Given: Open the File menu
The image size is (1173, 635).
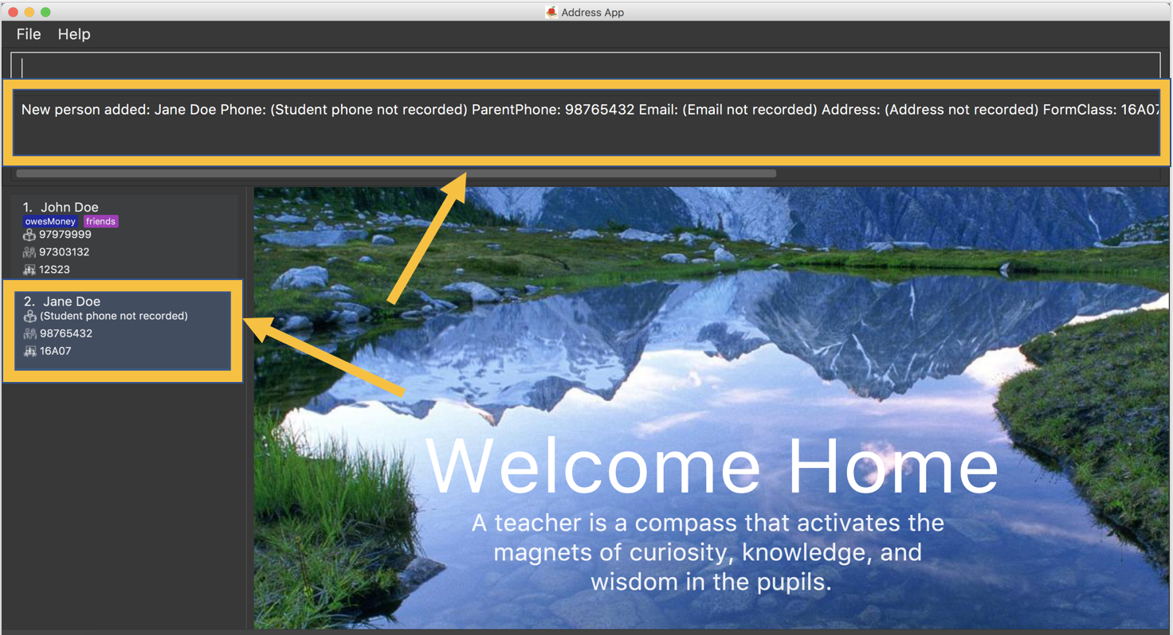Looking at the screenshot, I should 29,34.
